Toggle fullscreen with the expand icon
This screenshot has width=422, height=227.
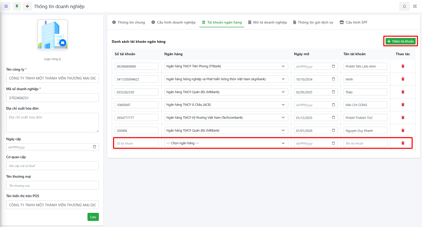tap(415, 6)
